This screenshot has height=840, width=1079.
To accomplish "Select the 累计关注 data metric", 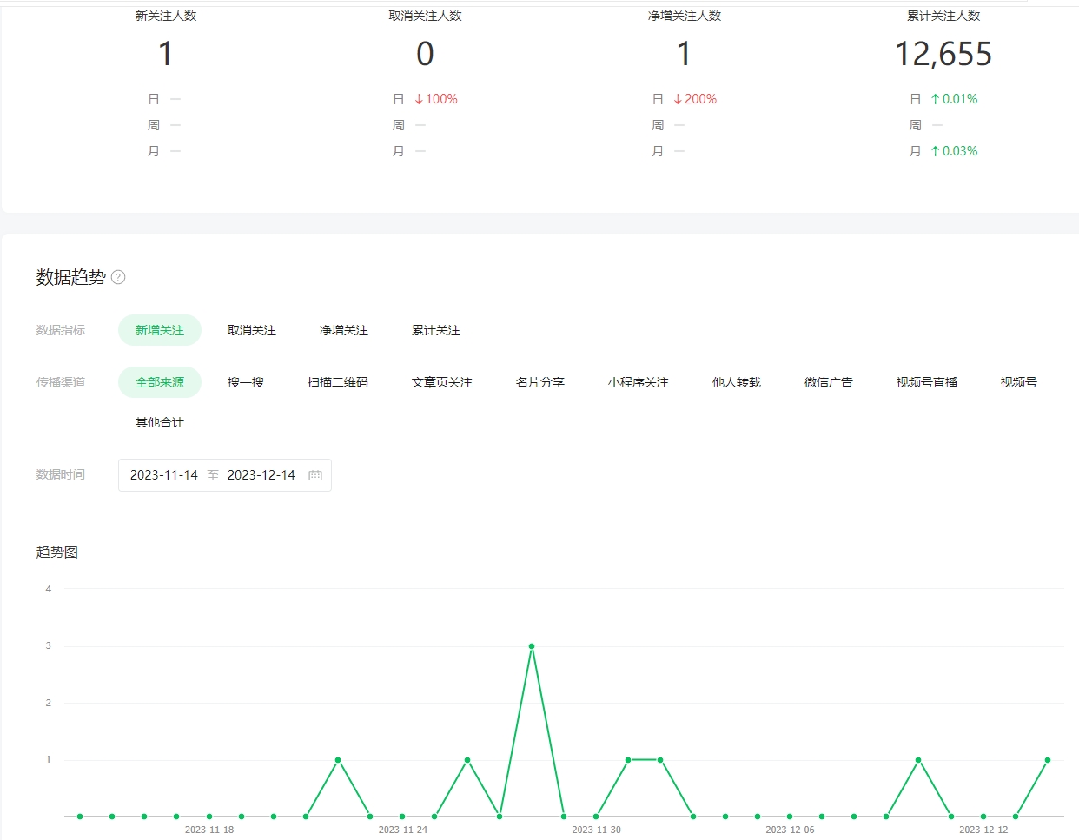I will (x=436, y=330).
